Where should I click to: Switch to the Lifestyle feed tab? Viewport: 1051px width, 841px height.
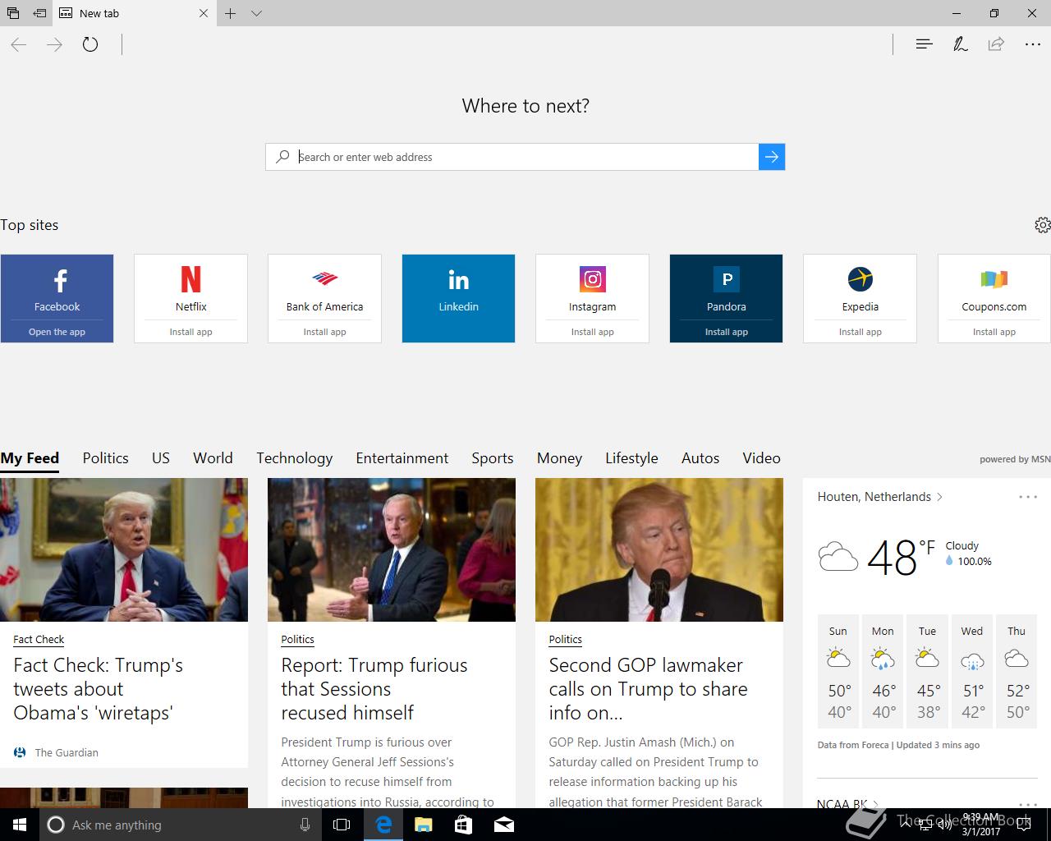631,458
